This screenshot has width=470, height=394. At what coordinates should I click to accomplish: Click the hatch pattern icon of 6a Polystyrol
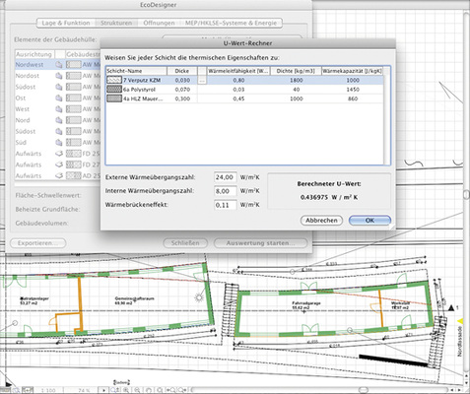click(x=114, y=90)
